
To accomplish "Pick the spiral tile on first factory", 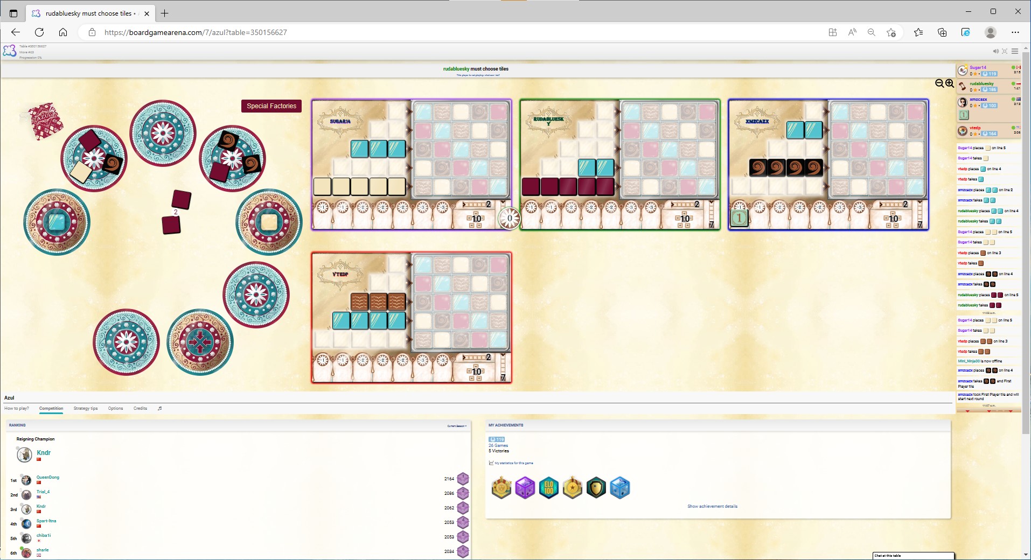I will click(x=112, y=163).
